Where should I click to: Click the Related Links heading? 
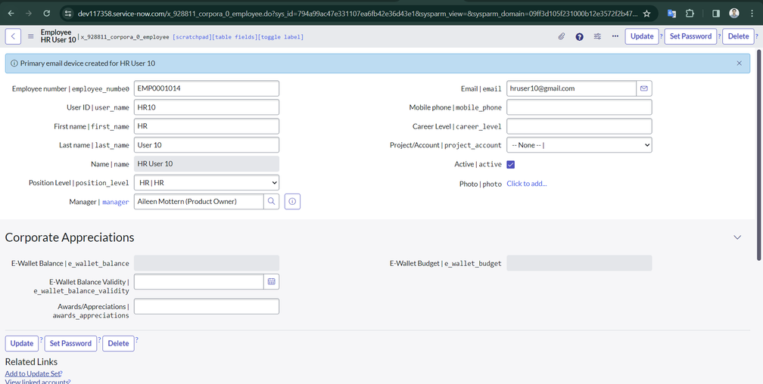tap(31, 361)
